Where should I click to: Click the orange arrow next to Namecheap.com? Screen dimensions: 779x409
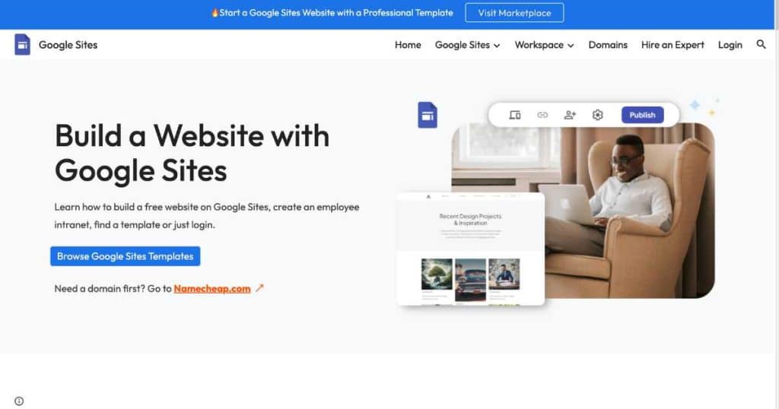pyautogui.click(x=259, y=288)
